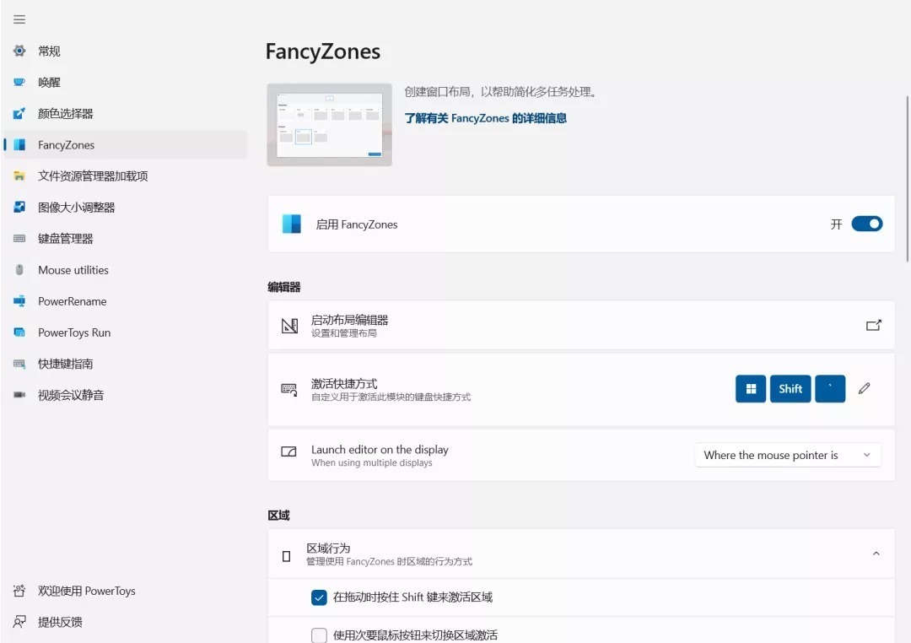Open 了解有关 FancyZones 的详细信息 link
Image resolution: width=911 pixels, height=643 pixels.
coord(485,118)
